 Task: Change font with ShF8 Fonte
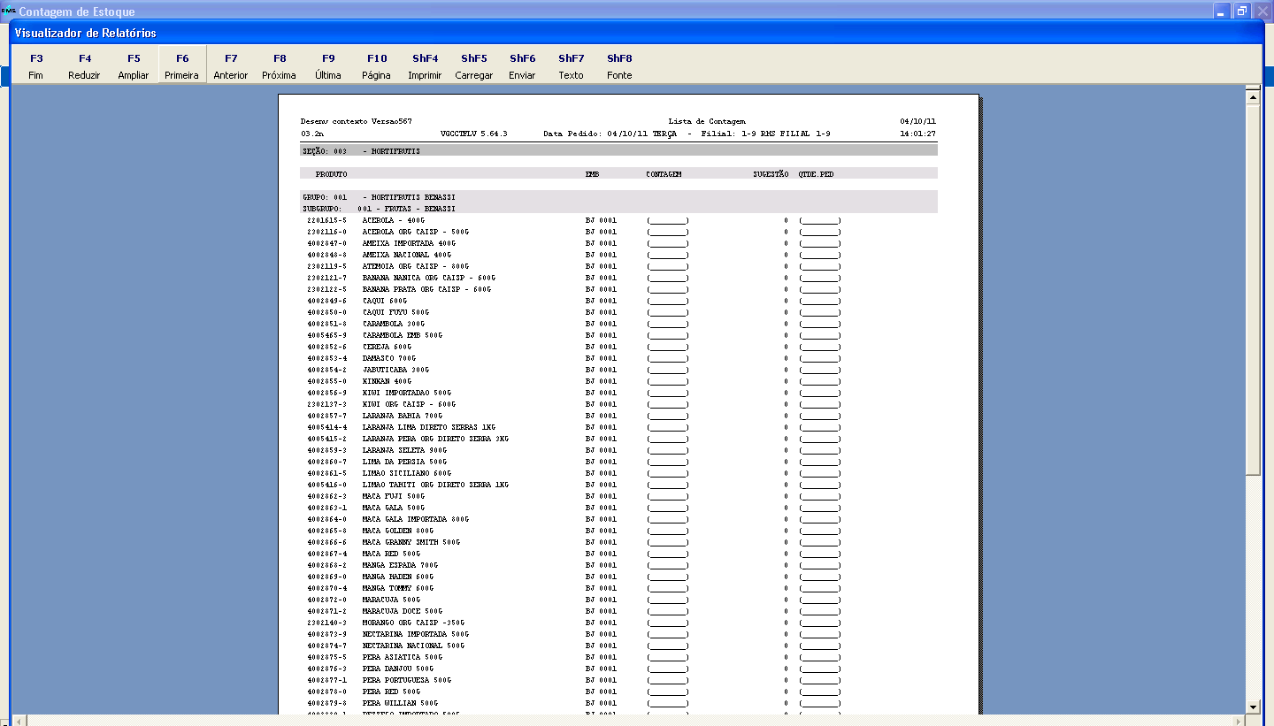click(620, 66)
